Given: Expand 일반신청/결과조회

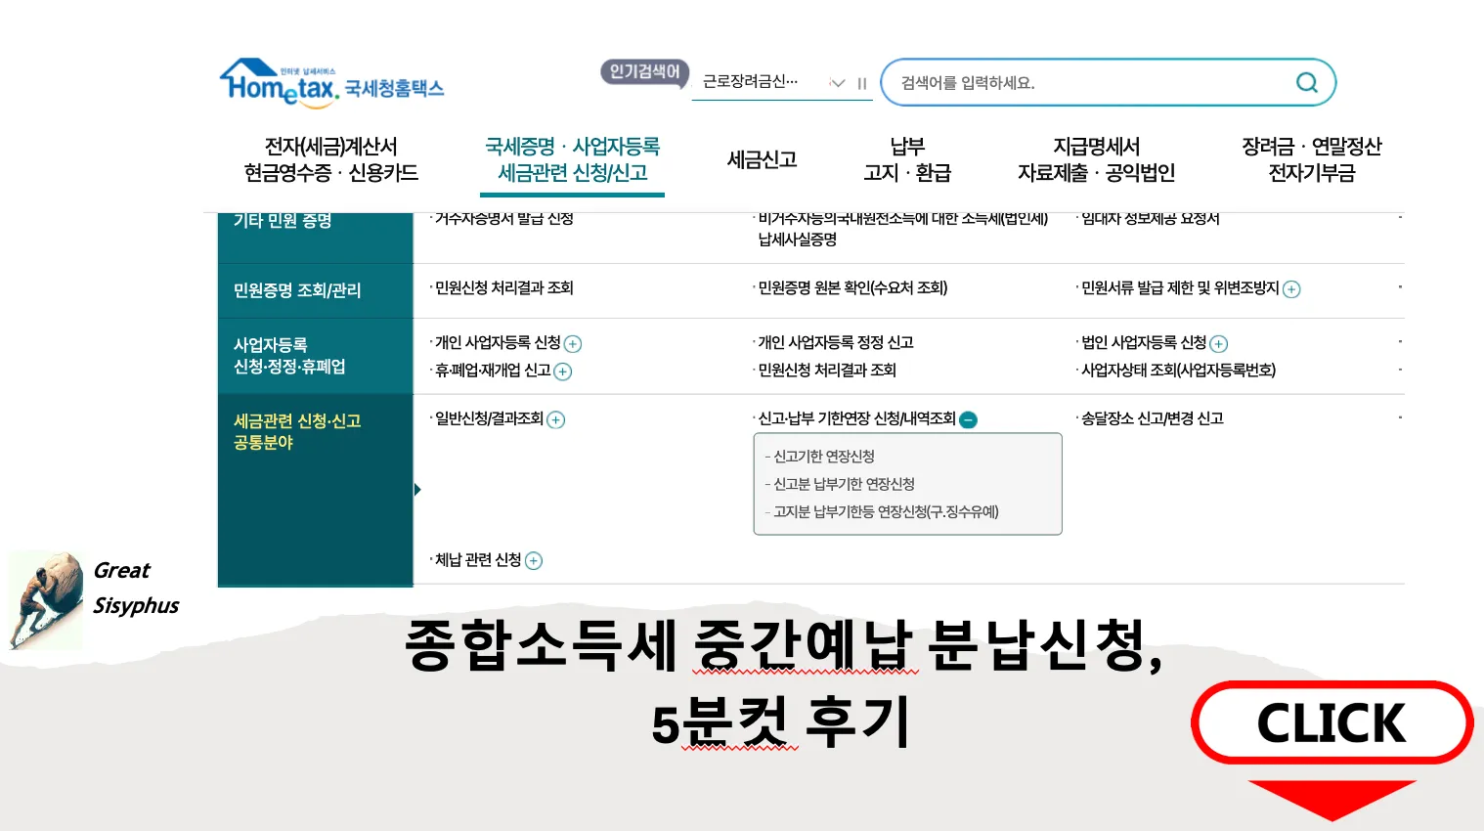Looking at the screenshot, I should pos(555,419).
